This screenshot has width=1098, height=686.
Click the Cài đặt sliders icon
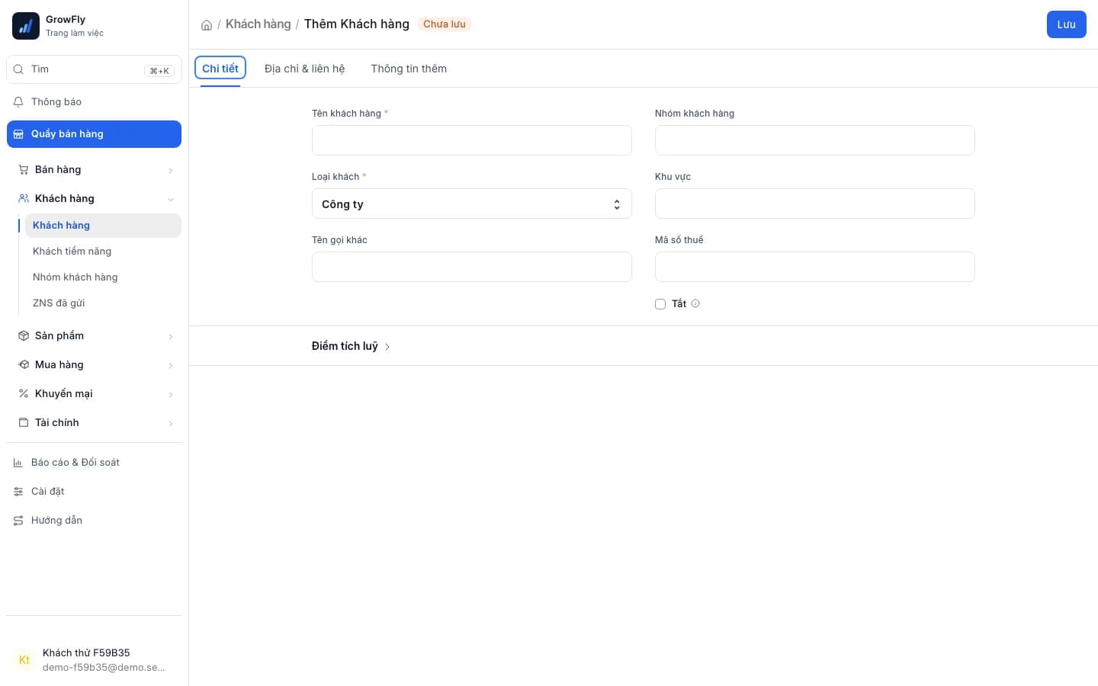point(18,492)
